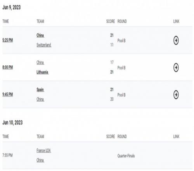Click the 9:45 PM game time
The width and height of the screenshot is (194, 171).
8,94
